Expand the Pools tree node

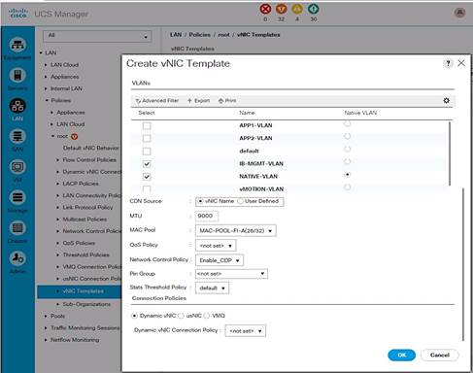point(46,316)
